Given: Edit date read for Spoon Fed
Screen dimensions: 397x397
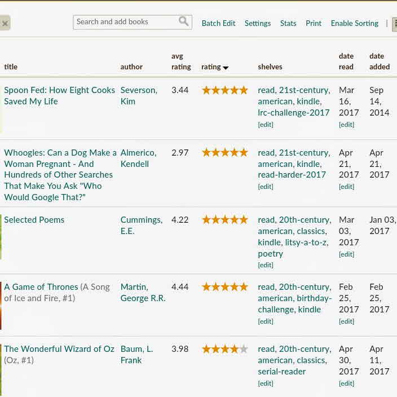Looking at the screenshot, I should [x=346, y=125].
